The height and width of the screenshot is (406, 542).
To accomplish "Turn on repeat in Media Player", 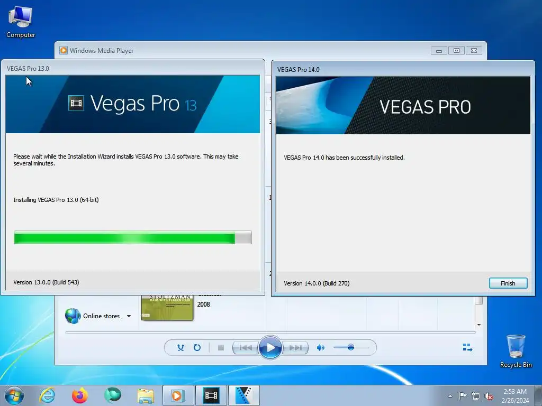I will point(197,348).
